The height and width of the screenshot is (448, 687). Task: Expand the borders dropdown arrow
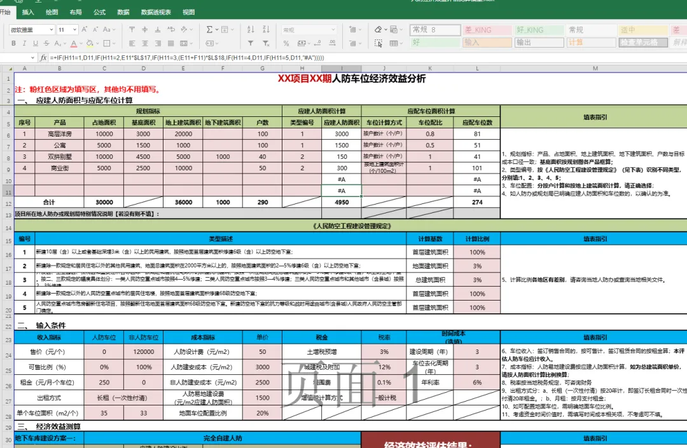point(114,43)
